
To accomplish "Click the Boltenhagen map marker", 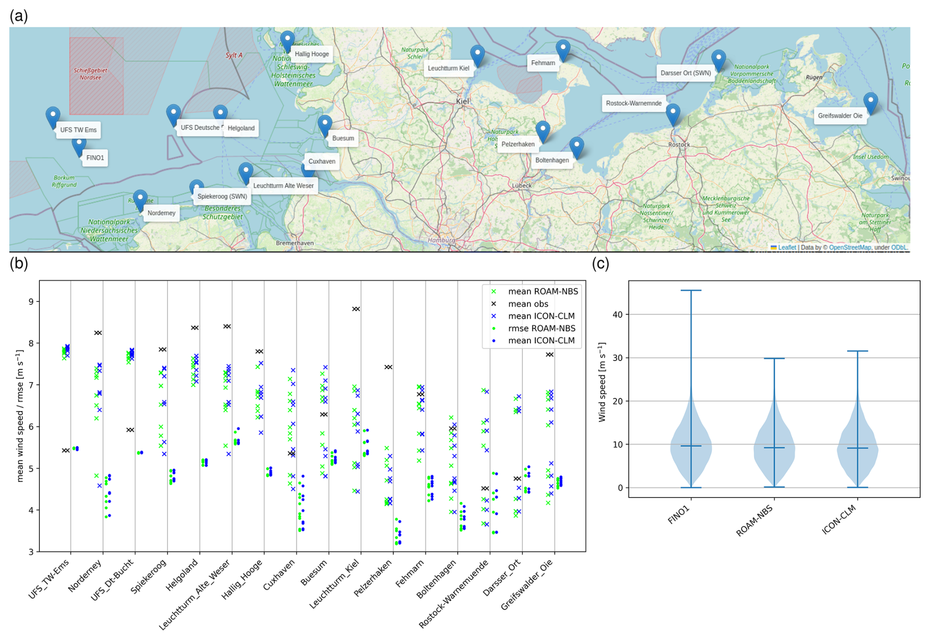I will pos(576,146).
